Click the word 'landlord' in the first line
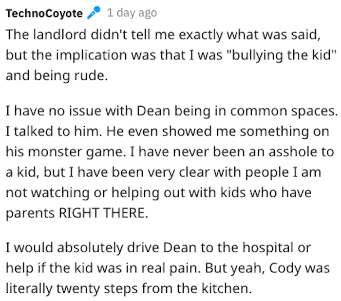The width and height of the screenshot is (341, 301). (x=60, y=35)
